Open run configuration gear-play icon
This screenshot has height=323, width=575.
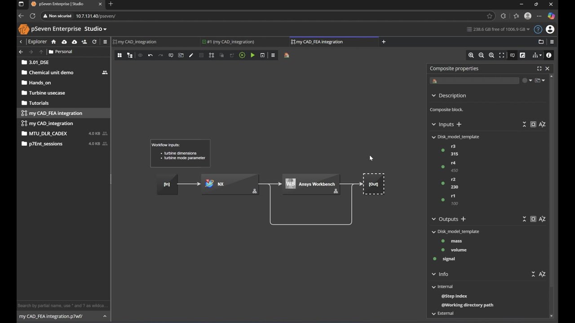[242, 55]
